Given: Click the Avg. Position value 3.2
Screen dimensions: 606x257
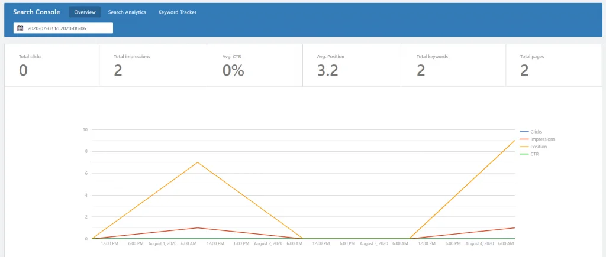Looking at the screenshot, I should [328, 71].
